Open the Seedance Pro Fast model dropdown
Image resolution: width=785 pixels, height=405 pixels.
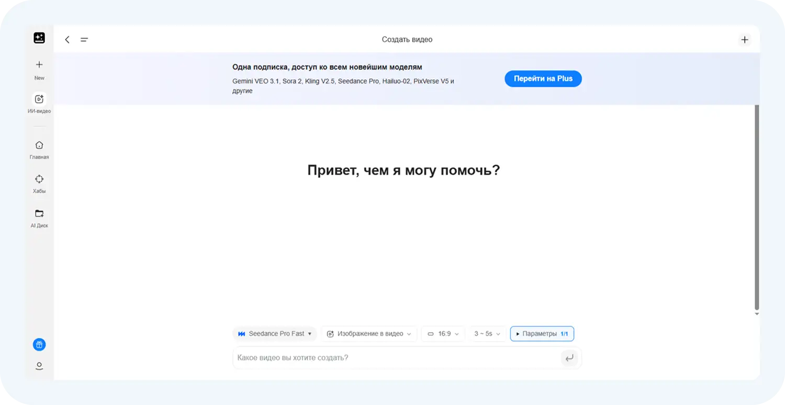(274, 333)
